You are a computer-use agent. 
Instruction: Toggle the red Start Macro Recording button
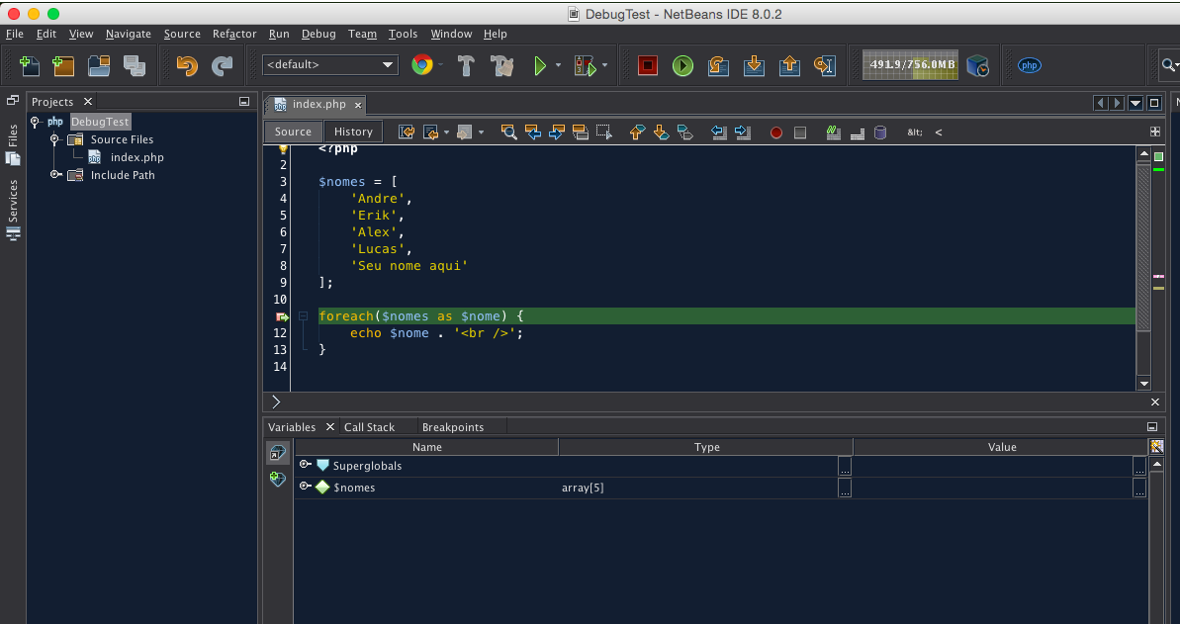pyautogui.click(x=775, y=133)
